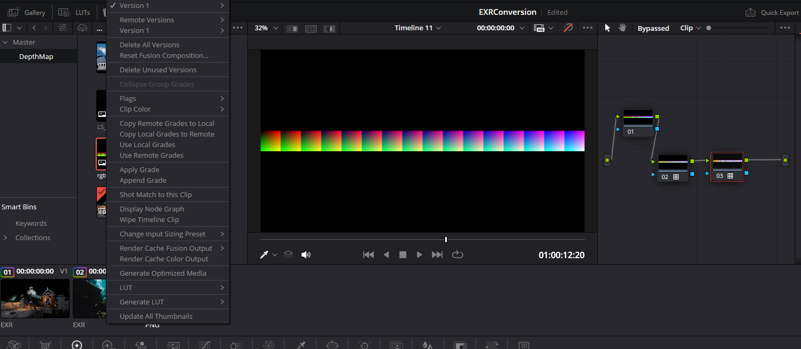This screenshot has height=349, width=801.
Task: Choose Display Node Graph
Action: tap(168, 209)
